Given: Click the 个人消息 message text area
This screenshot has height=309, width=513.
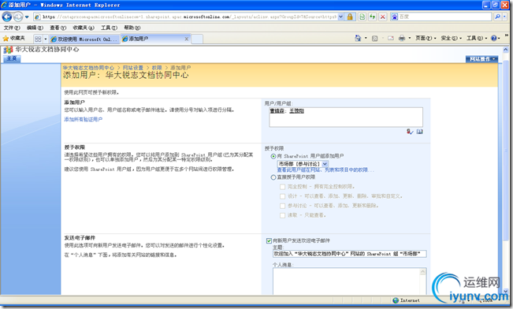Looking at the screenshot, I should 346,281.
